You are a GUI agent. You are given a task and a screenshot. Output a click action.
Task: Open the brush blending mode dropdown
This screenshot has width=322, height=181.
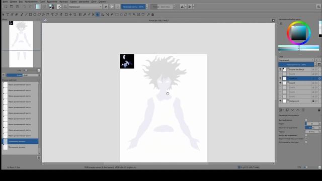coord(85,7)
